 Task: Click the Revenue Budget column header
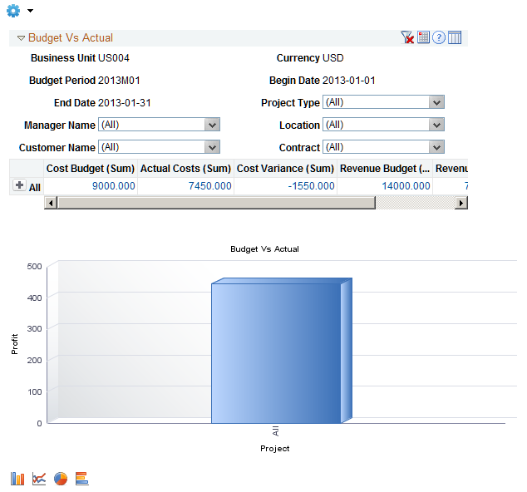385,169
